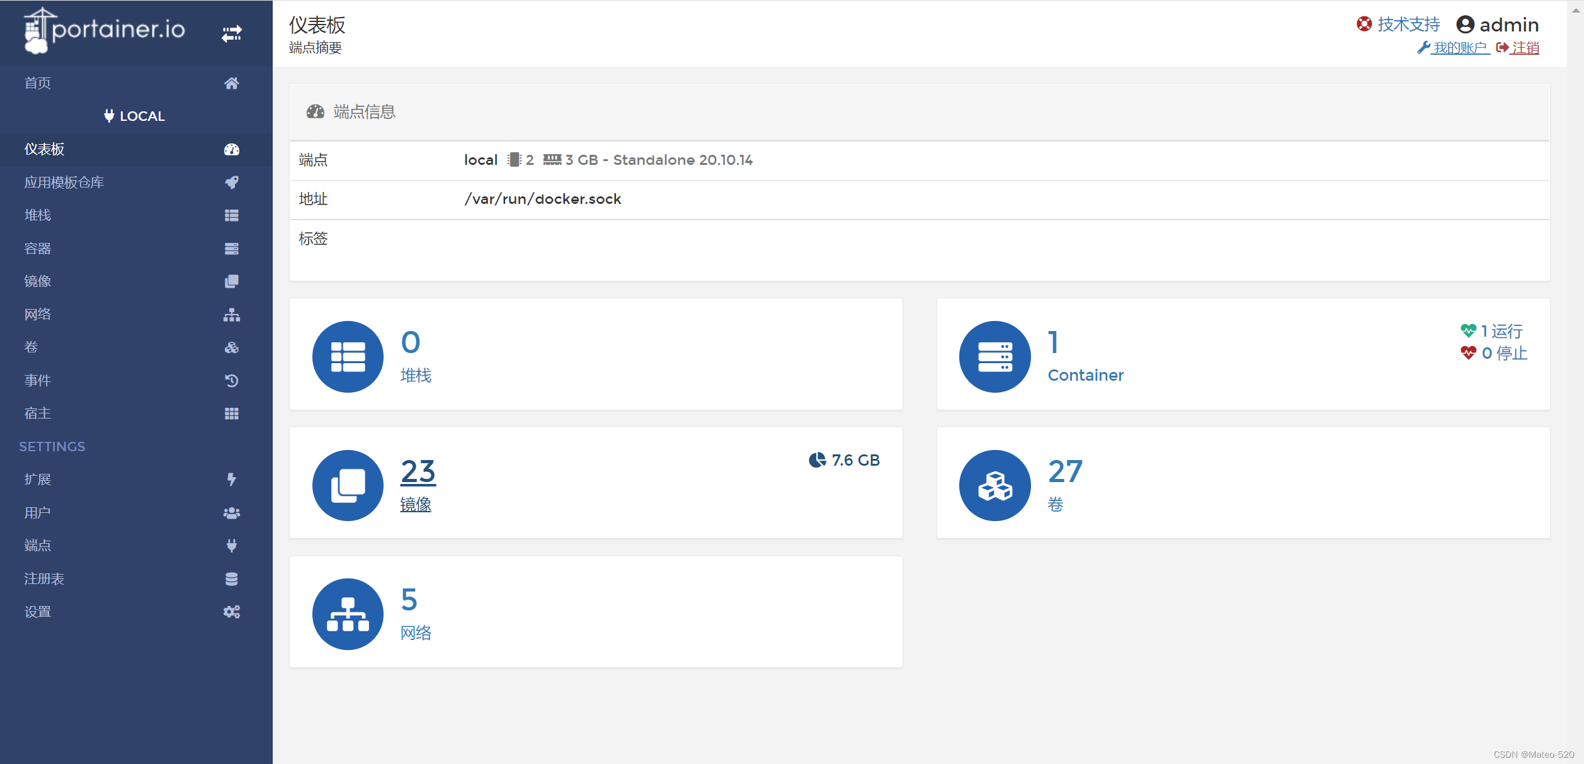The image size is (1584, 764).
Task: Open 卷 sidebar menu item
Action: click(31, 347)
